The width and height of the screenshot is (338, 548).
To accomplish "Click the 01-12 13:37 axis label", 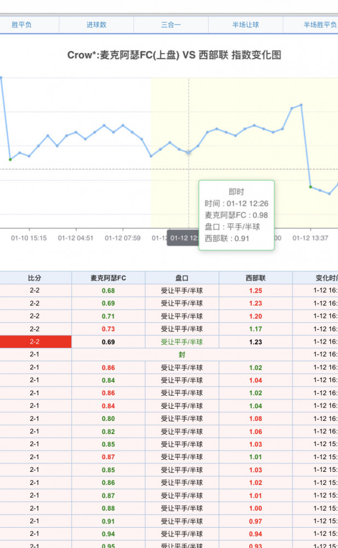I will (x=311, y=238).
